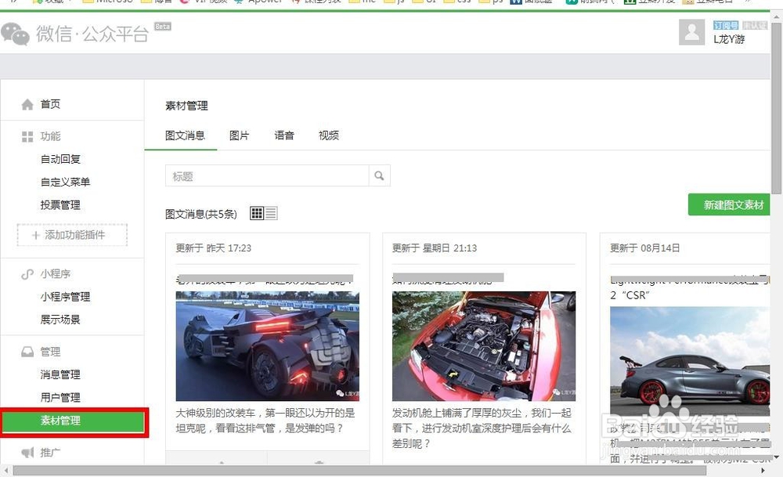Click the 标题 title search input field
783x477 pixels.
point(266,175)
